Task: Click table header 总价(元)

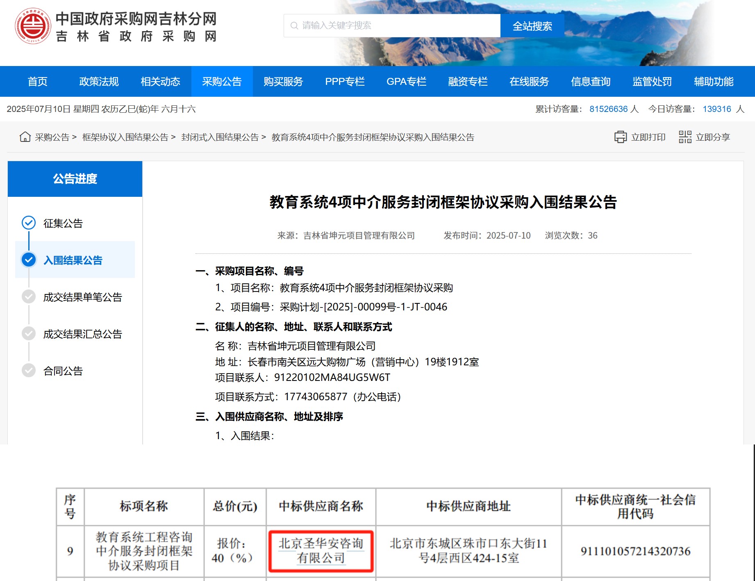Action: 235,506
